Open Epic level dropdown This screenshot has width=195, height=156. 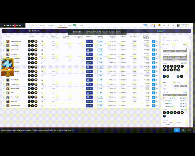point(183,101)
